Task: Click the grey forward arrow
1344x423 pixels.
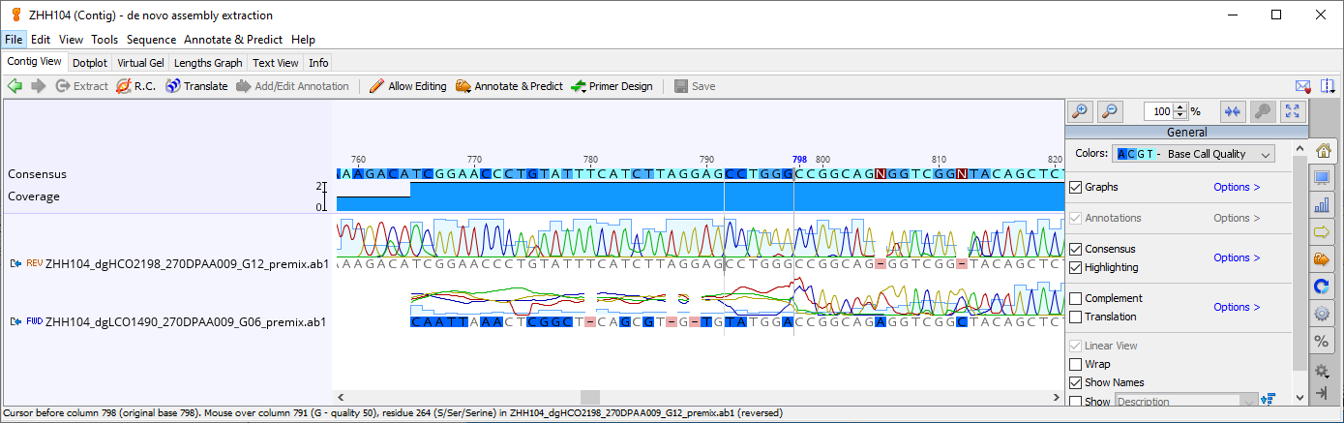Action: tap(39, 86)
